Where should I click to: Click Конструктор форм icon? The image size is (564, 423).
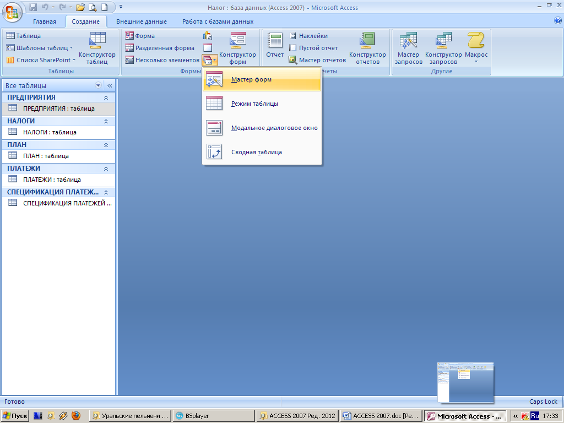237,48
